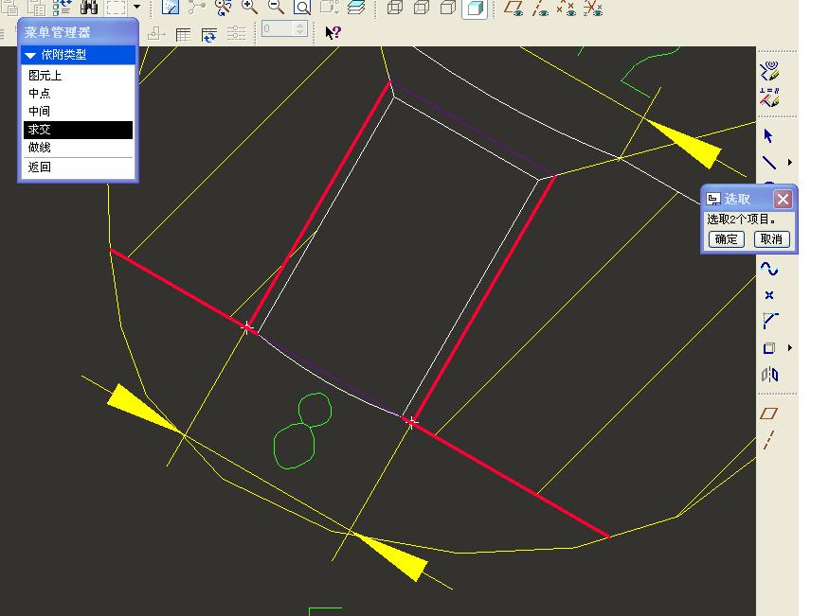This screenshot has height=616, width=829.
Task: Select the Mirror sketch tool
Action: click(769, 375)
